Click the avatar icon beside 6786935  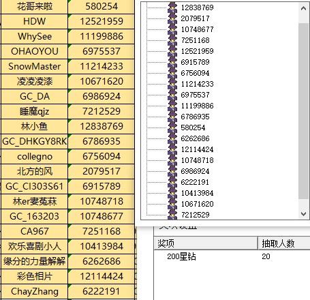(x=172, y=117)
